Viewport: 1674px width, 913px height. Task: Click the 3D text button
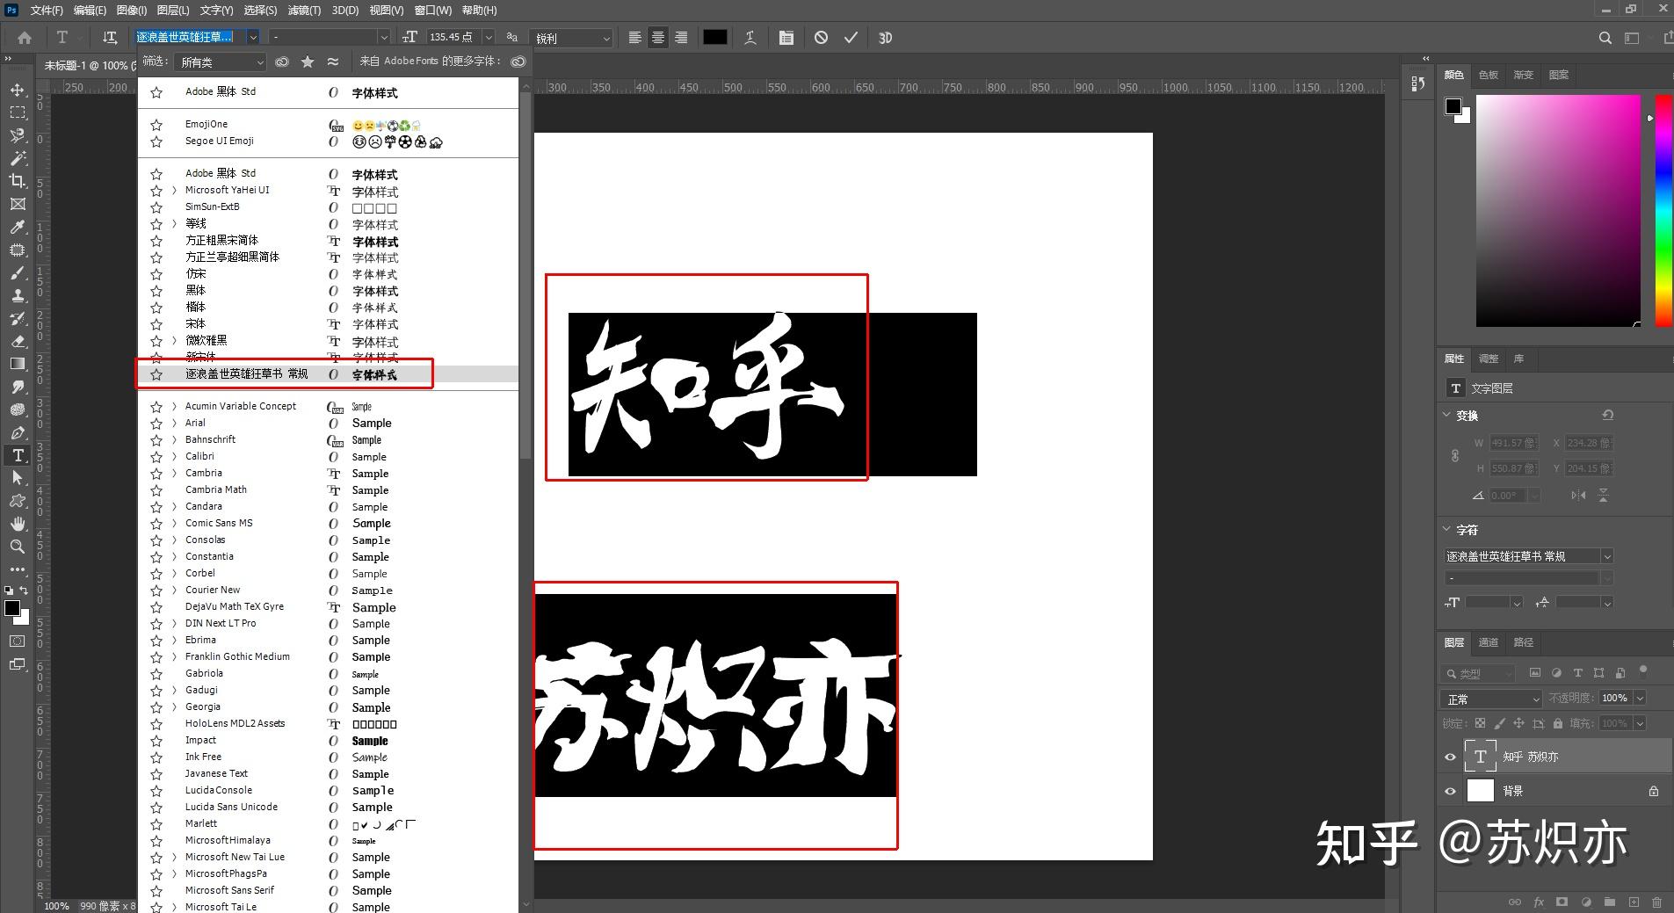885,38
